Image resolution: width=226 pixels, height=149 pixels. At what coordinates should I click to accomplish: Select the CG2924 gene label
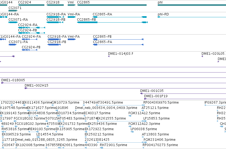24,2
